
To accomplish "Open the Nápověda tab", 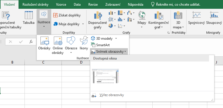I will [136, 5].
